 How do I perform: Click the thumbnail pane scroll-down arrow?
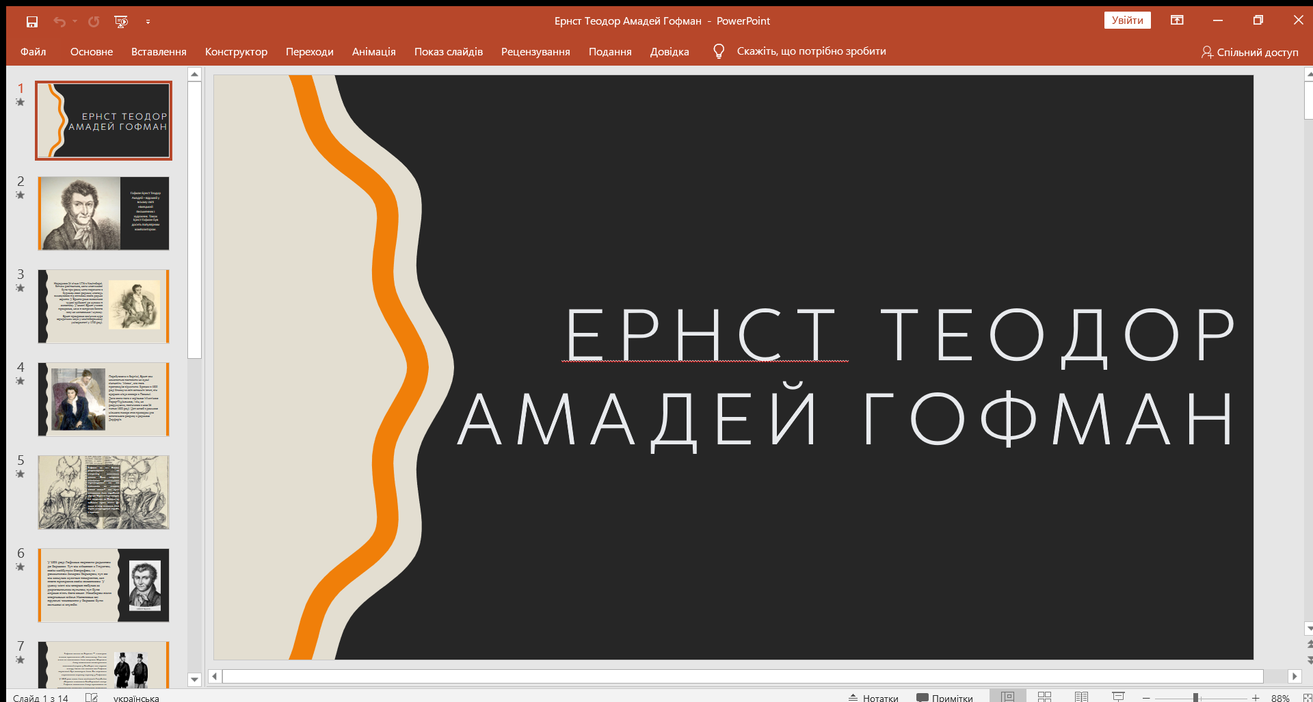coord(194,679)
